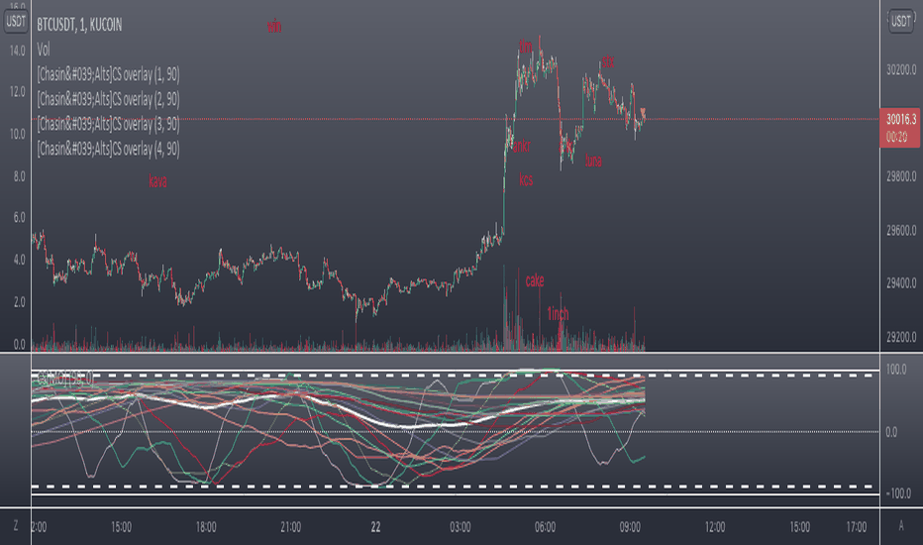Click the '1inch' text marker
The width and height of the screenshot is (923, 545).
558,313
